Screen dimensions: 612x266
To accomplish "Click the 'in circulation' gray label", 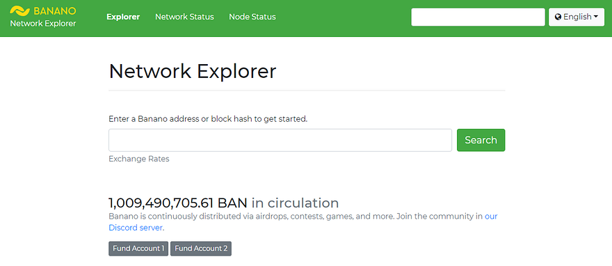I will (295, 203).
